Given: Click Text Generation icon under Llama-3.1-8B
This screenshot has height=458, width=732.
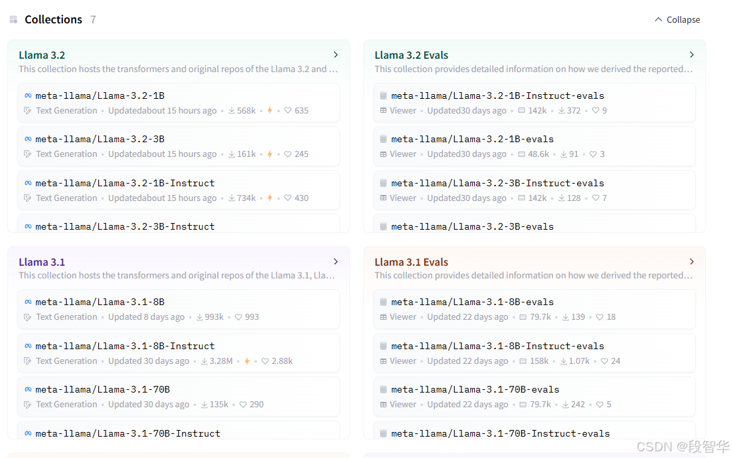Looking at the screenshot, I should point(27,317).
